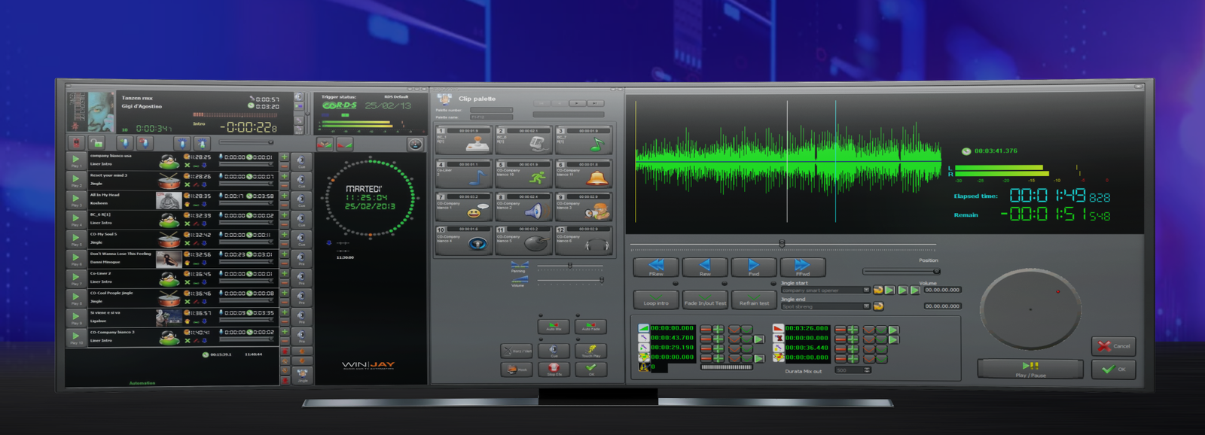This screenshot has height=435, width=1205.
Task: Trigger clip pad 5 running man icon
Action: pyautogui.click(x=523, y=174)
